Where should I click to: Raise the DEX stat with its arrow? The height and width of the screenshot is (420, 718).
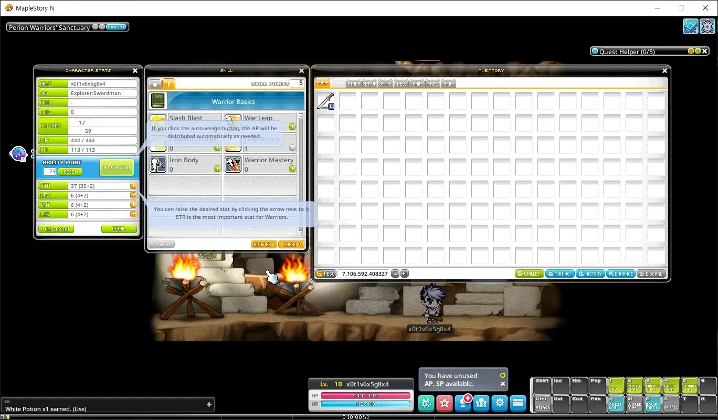point(133,195)
